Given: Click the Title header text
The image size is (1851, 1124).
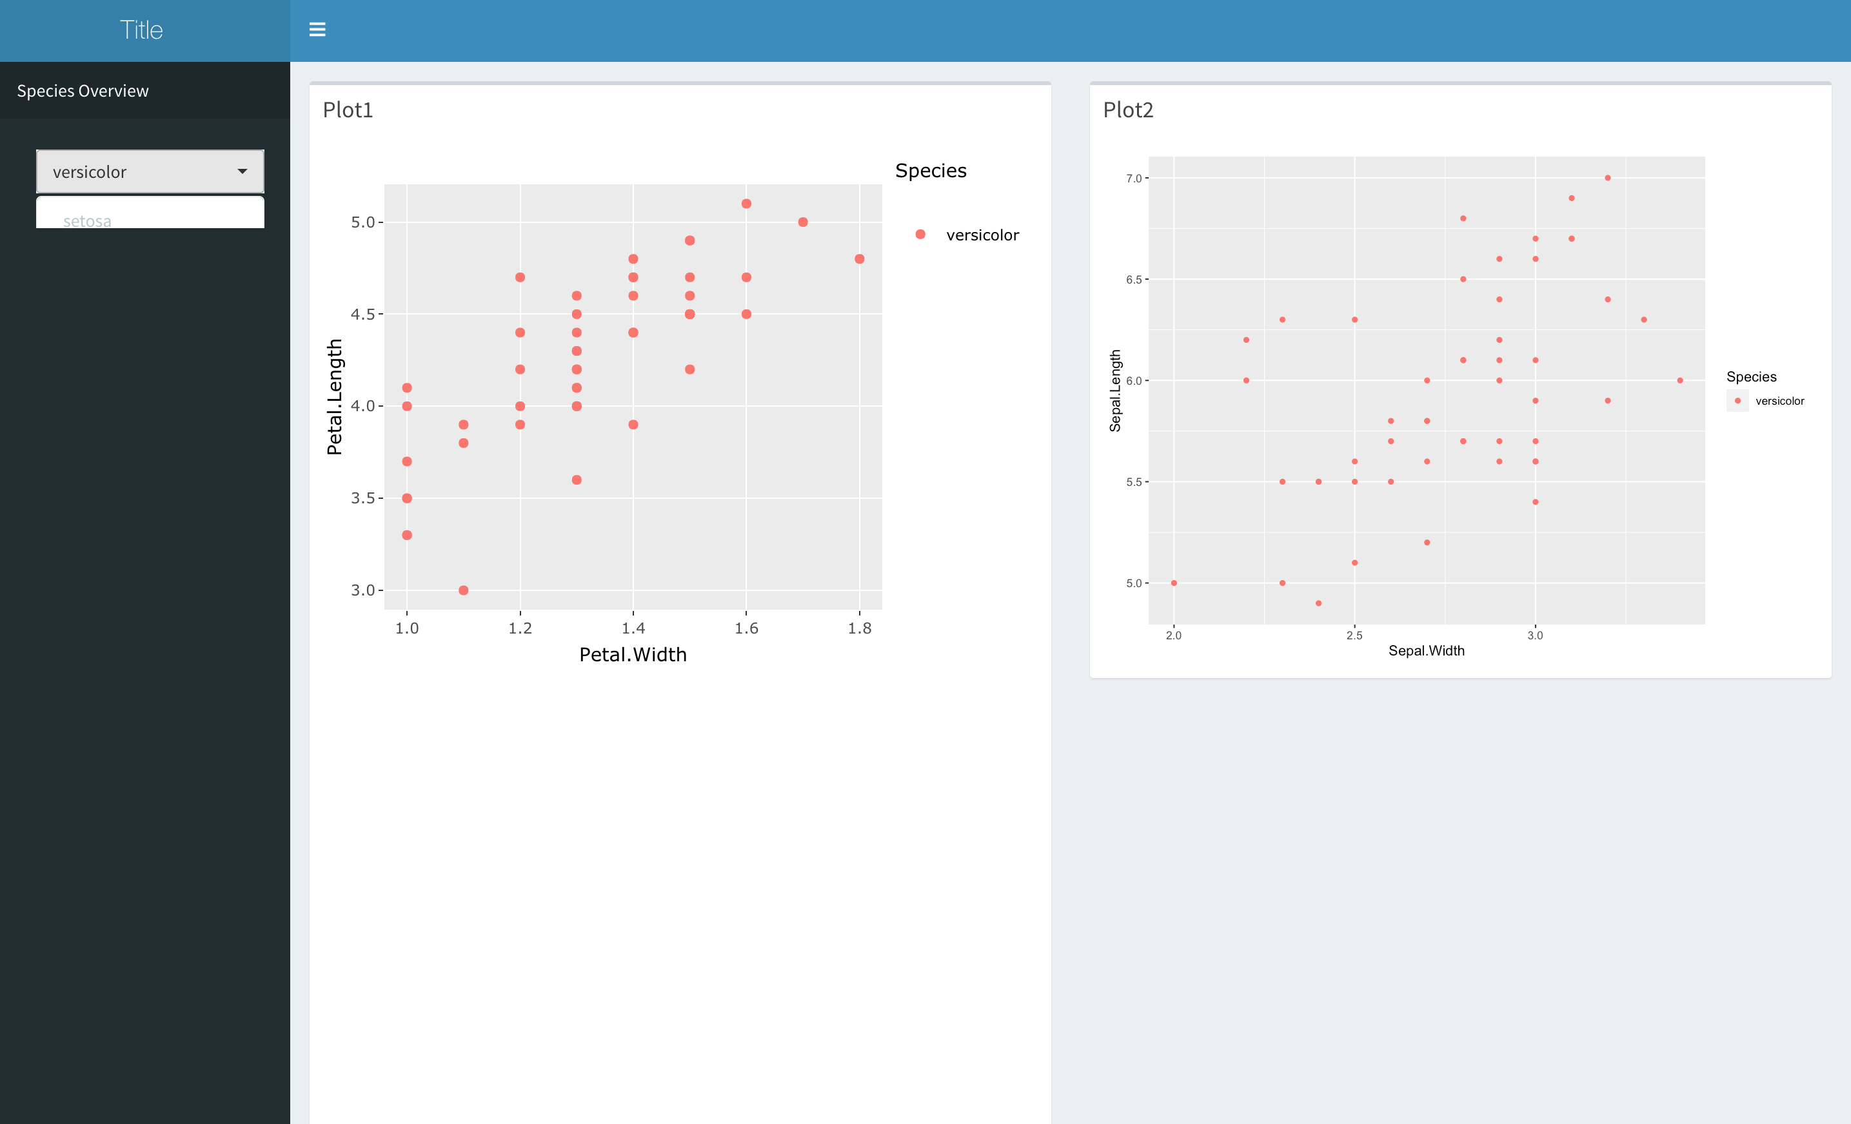Looking at the screenshot, I should pos(143,29).
